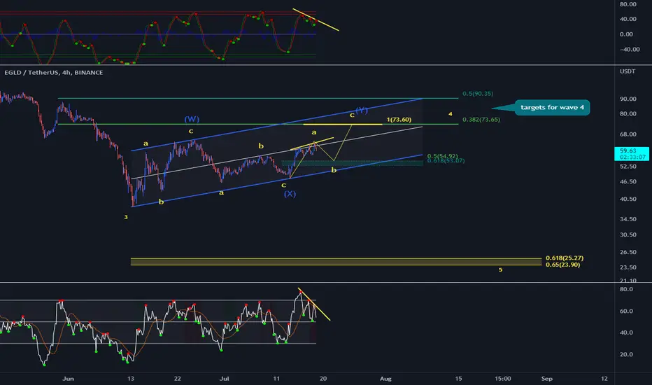Viewport: 652px width, 385px height.
Task: Click 68.00 on the main price scale
Action: [628, 134]
